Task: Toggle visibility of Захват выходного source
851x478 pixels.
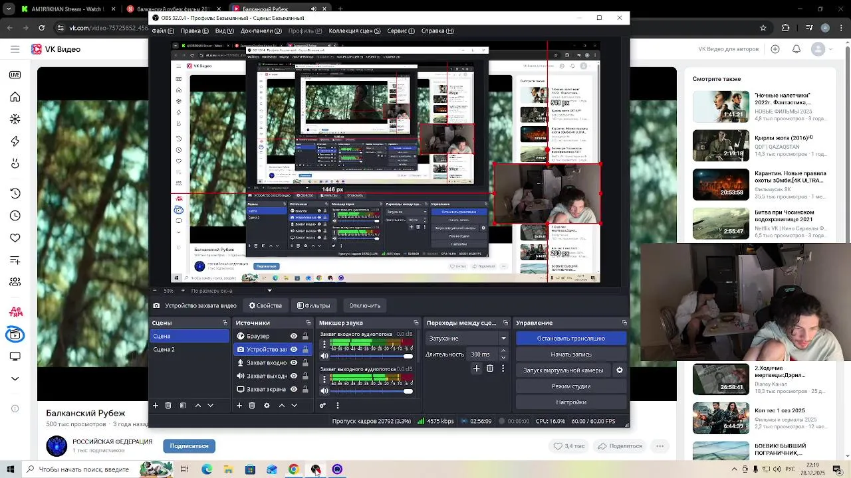Action: point(294,376)
